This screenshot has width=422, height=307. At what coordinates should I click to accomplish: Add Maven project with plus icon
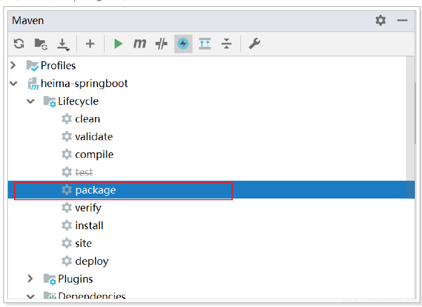[x=90, y=44]
